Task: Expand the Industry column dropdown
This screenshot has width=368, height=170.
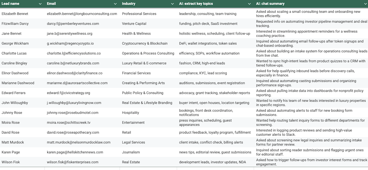Action: click(172, 4)
